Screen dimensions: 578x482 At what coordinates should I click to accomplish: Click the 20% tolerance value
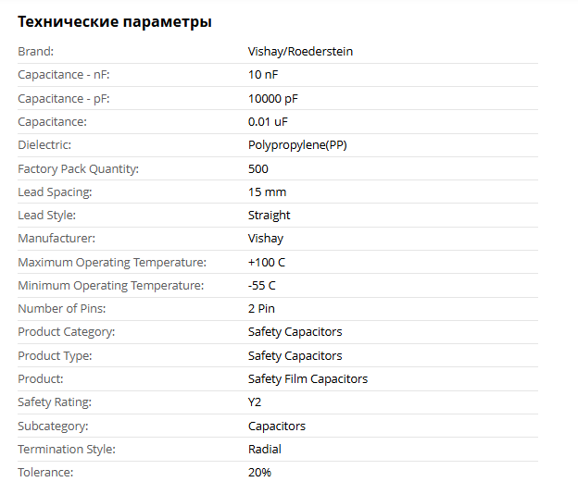(x=259, y=473)
